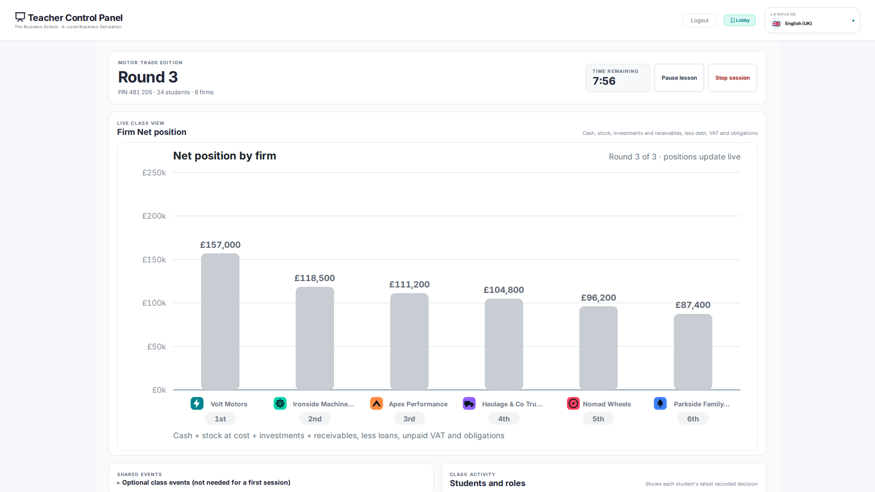This screenshot has height=492, width=875.
Task: Click the 3rd rank badge
Action: coord(409,419)
